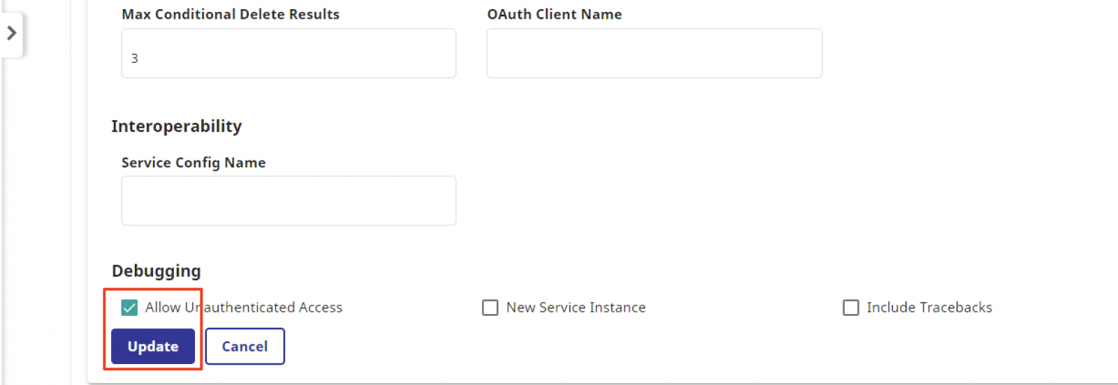This screenshot has width=1118, height=385.
Task: Focus the Max Conditional Delete Results field
Action: (x=289, y=54)
